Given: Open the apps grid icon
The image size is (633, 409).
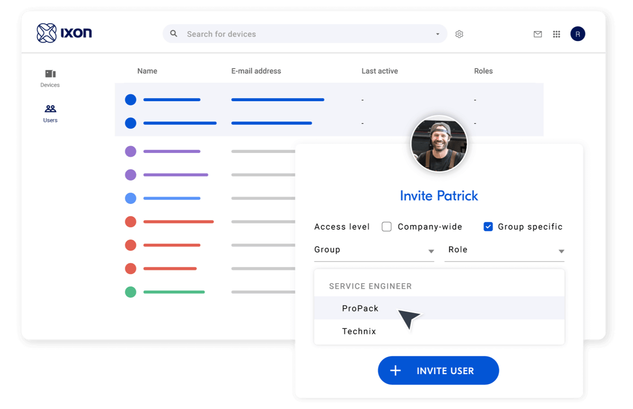Looking at the screenshot, I should click(556, 34).
